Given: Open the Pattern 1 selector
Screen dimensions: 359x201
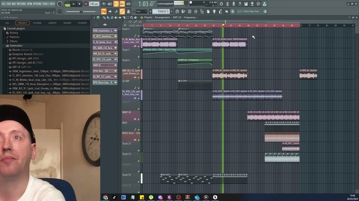Looking at the screenshot, I should coord(161,11).
